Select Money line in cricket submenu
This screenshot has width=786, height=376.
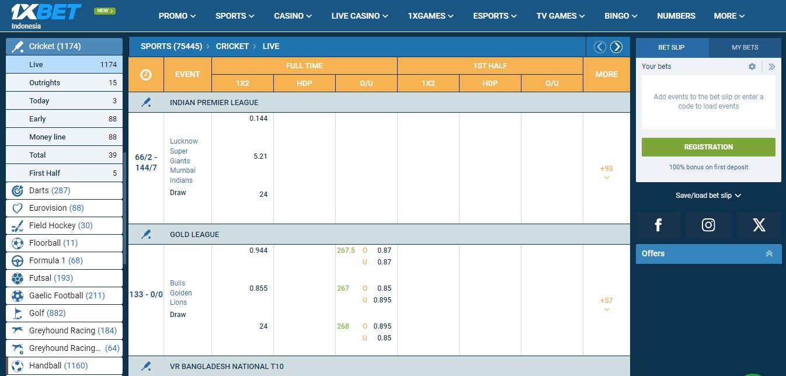point(64,137)
